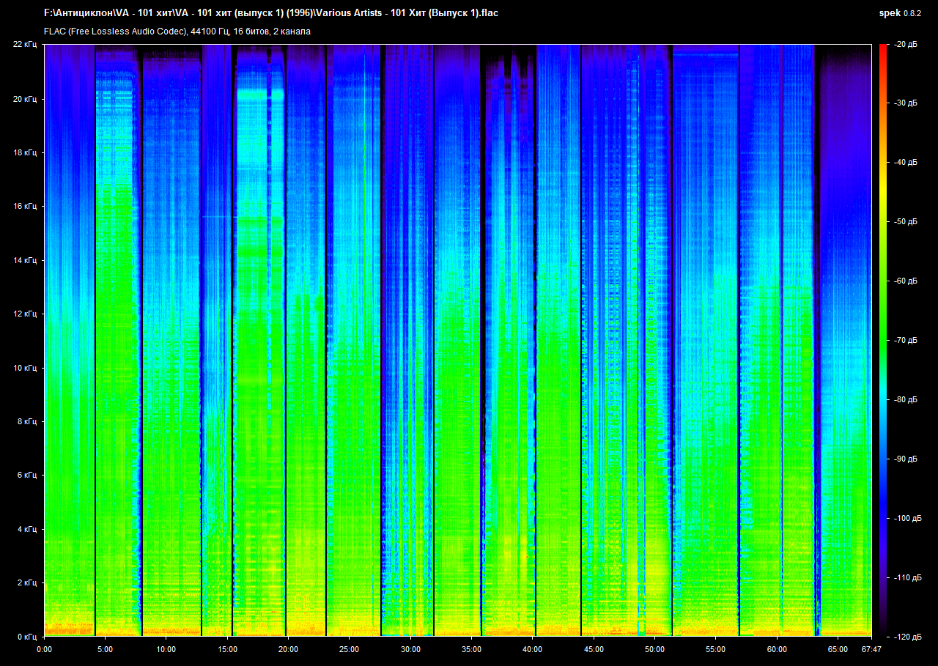Click the -20 дБ scale label
The height and width of the screenshot is (666, 938).
coord(905,45)
